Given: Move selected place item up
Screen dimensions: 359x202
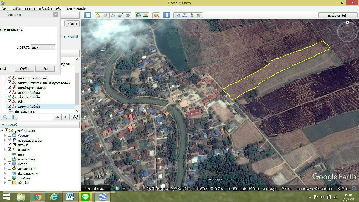Looking at the screenshot, I should tap(58, 117).
